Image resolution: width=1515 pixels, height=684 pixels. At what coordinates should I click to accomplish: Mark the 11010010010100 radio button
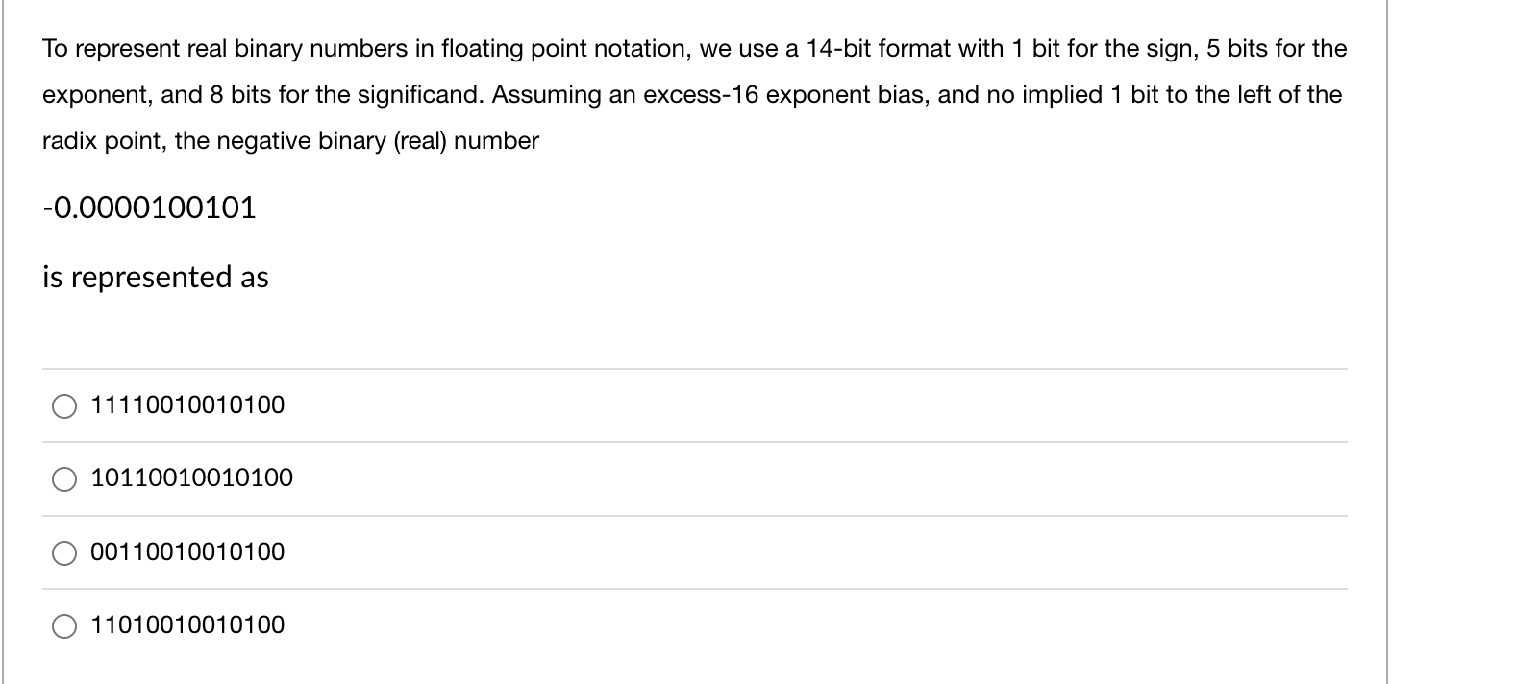[x=64, y=626]
